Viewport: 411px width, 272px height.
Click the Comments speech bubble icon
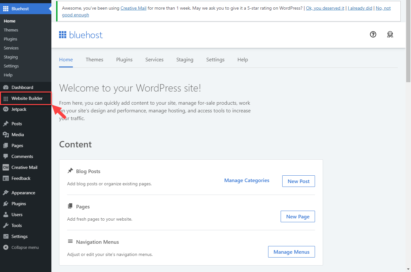pyautogui.click(x=6, y=156)
